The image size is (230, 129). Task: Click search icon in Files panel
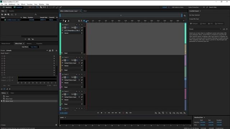click(x=36, y=14)
